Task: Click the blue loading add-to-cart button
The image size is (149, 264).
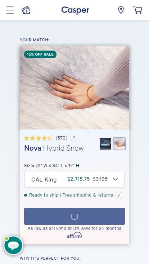Action: [x=74, y=216]
